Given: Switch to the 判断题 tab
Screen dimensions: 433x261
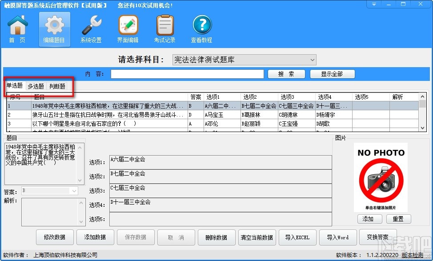Looking at the screenshot, I should tap(57, 86).
